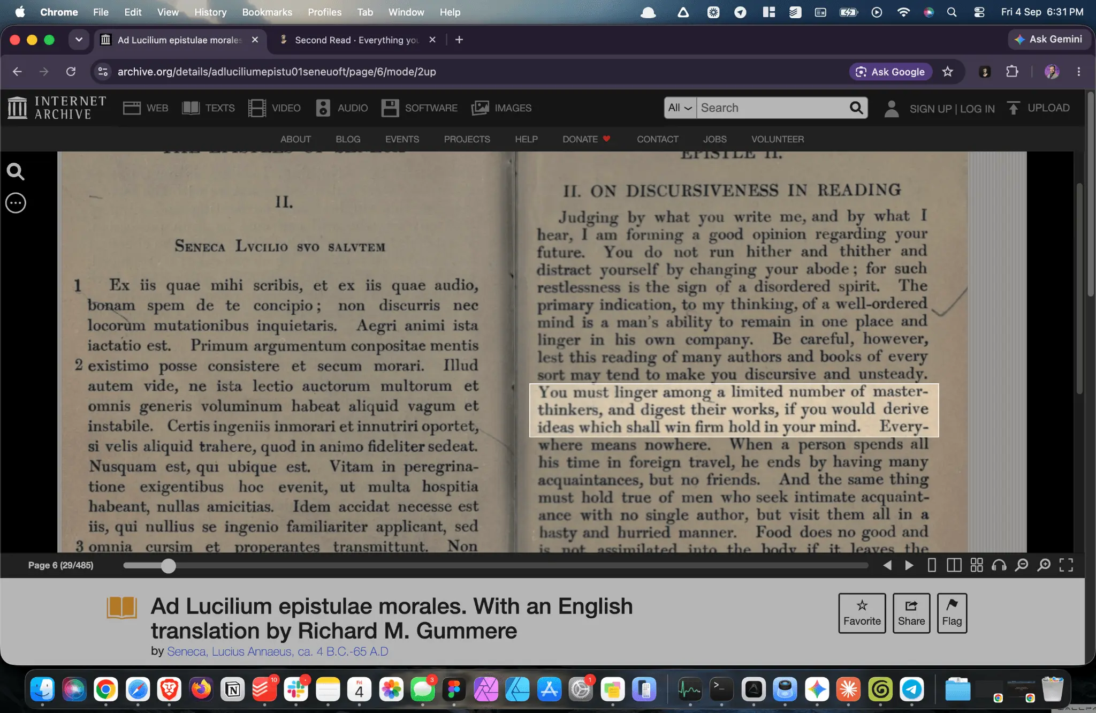Open the Donate menu link
1096x713 pixels.
[x=586, y=139]
